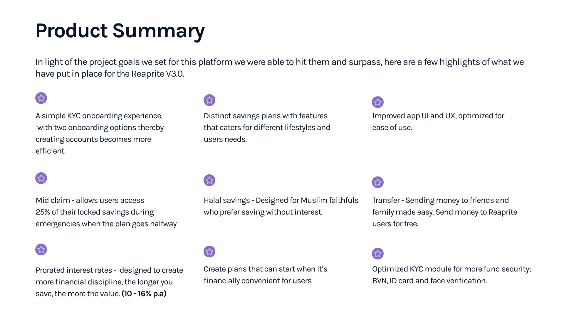Click the star icon above Transfer description
Screen dimensions: 564x317
[378, 182]
